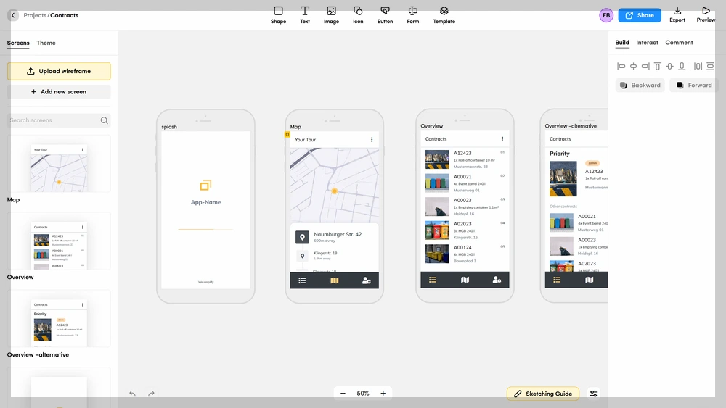Click the Projects breadcrumb link
Image resolution: width=726 pixels, height=408 pixels.
point(35,15)
